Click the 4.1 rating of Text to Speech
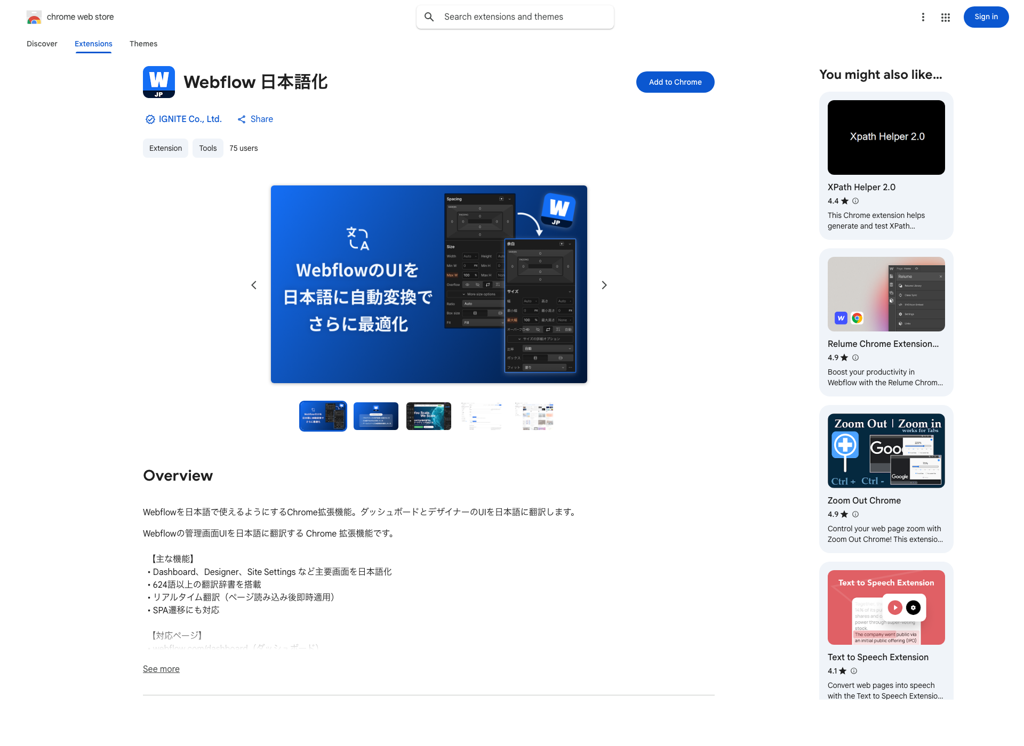The width and height of the screenshot is (1024, 746). tap(833, 671)
